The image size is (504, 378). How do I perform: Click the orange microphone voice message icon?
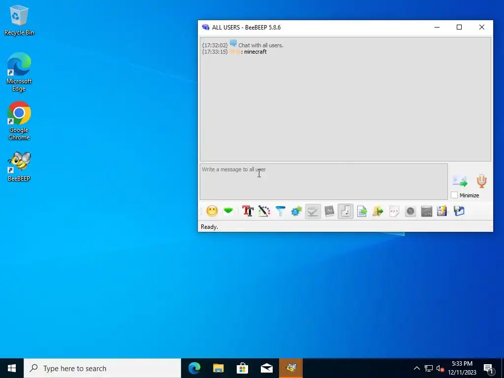[x=481, y=181]
